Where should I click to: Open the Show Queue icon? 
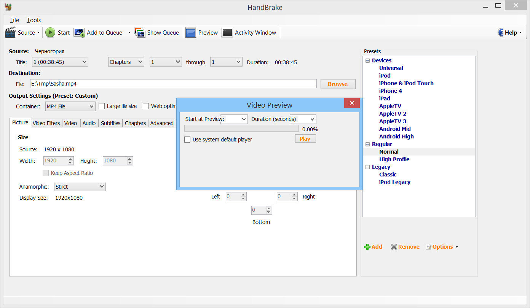point(139,33)
